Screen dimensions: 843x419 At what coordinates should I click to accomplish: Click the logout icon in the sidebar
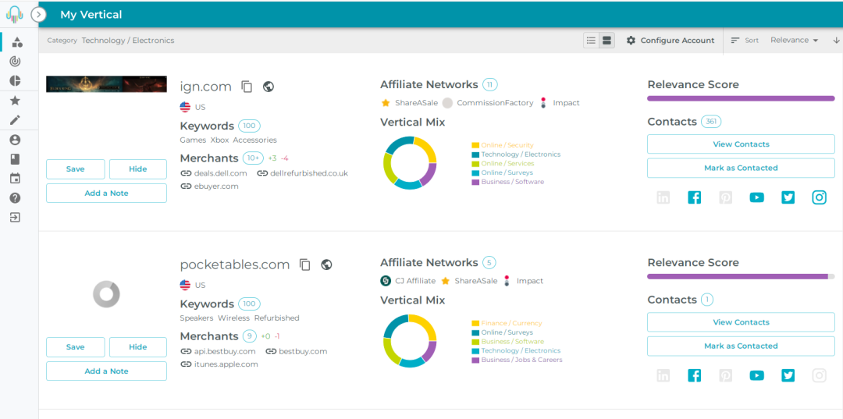tap(15, 218)
